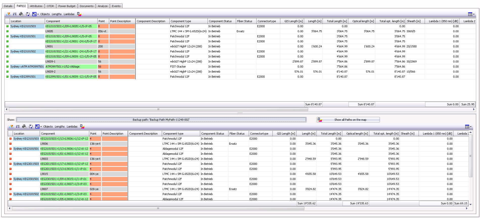Open the grid layout dropdown arrow in upper panel
The width and height of the screenshot is (480, 218).
tap(474, 14)
